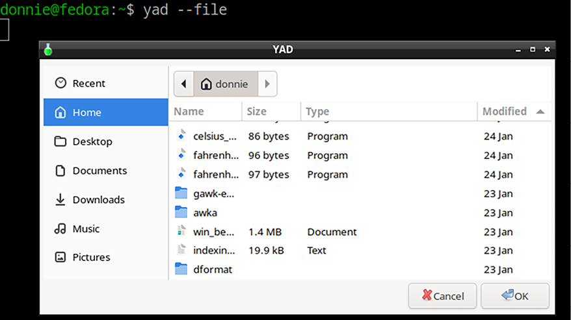
Task: Sort files by the Name column header
Action: coord(206,111)
